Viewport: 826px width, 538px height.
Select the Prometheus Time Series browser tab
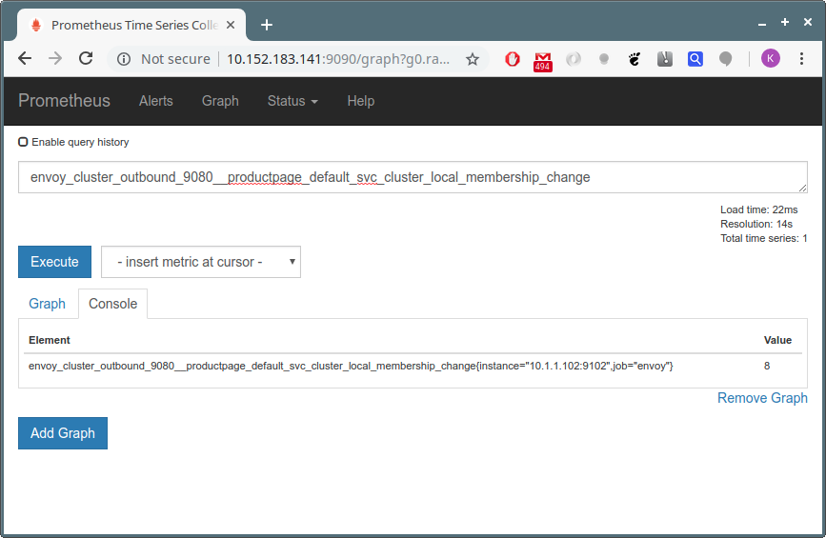point(131,25)
